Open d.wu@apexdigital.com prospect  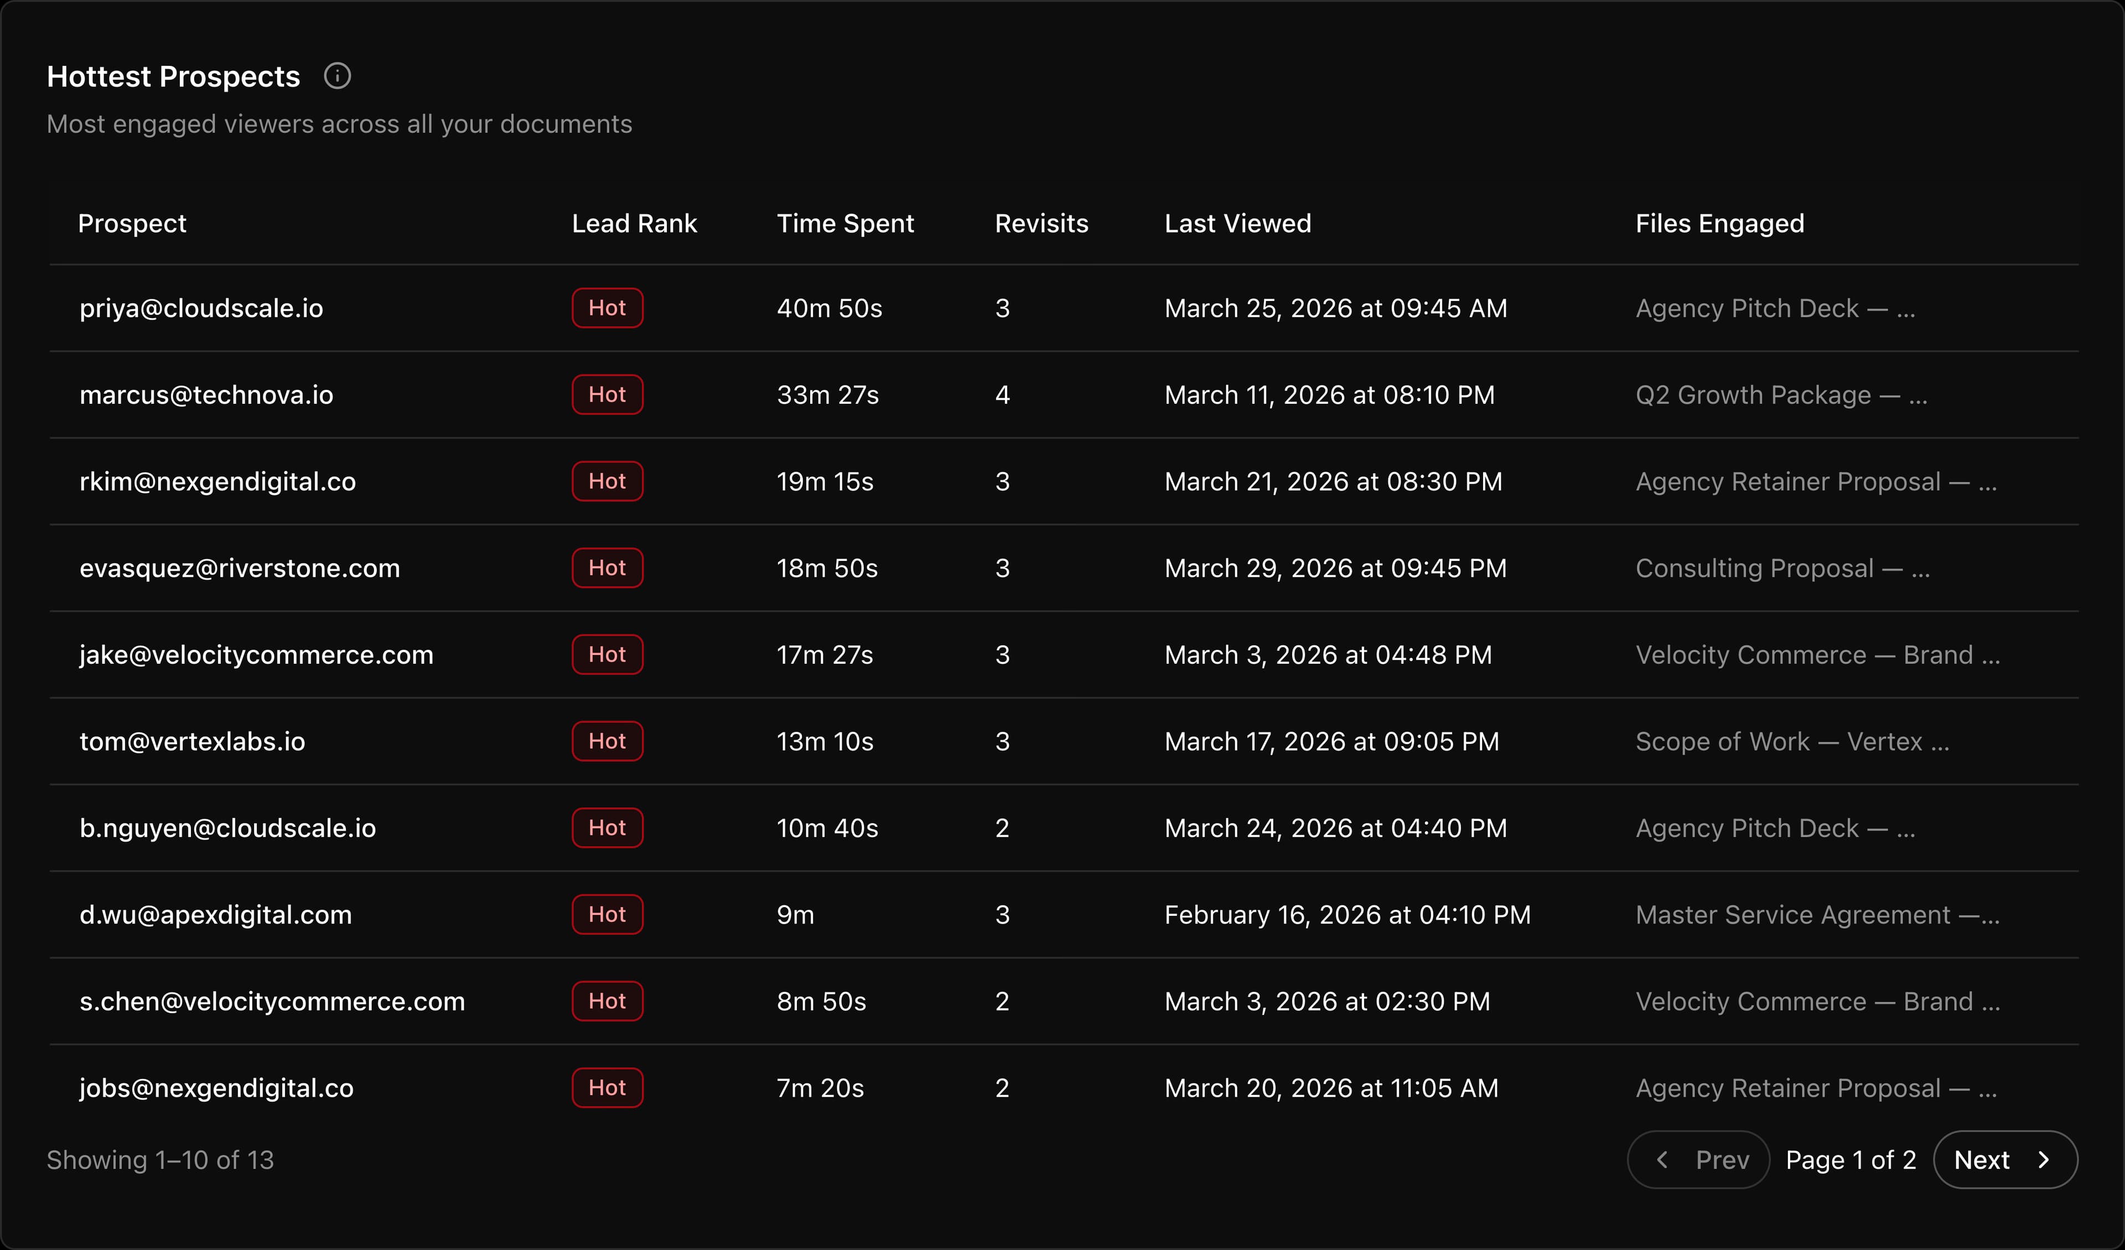click(x=216, y=914)
